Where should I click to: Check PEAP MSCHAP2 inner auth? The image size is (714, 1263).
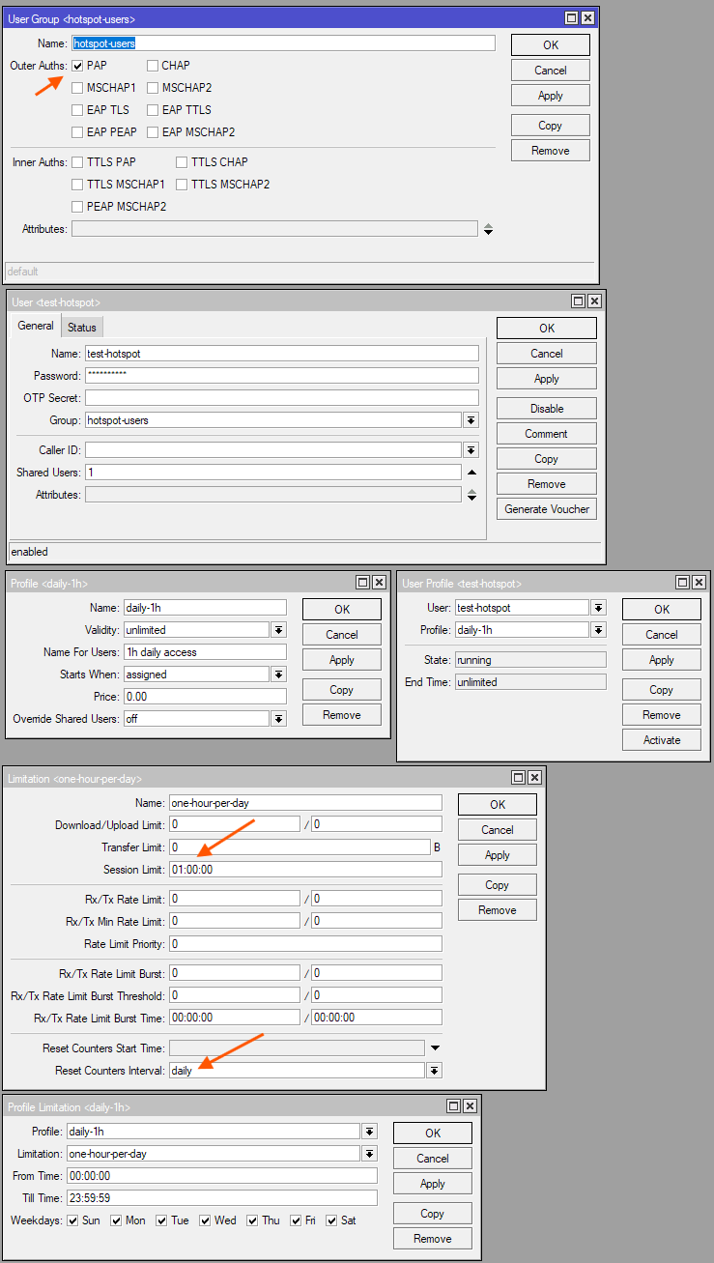click(77, 207)
